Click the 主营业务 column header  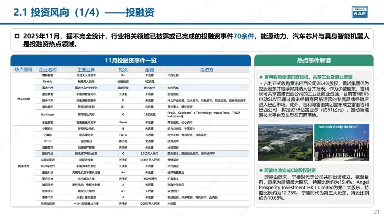(x=86, y=70)
